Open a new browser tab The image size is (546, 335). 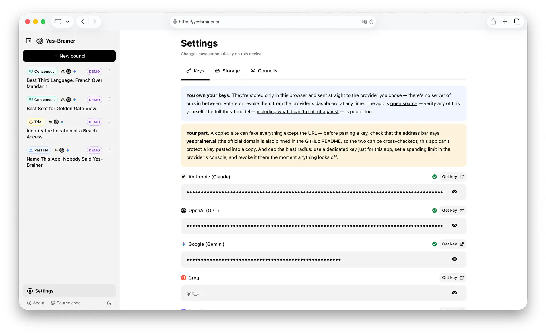pyautogui.click(x=505, y=22)
